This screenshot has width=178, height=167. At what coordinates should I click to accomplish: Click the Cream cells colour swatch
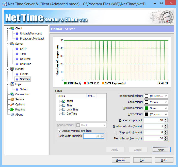coord(147,102)
